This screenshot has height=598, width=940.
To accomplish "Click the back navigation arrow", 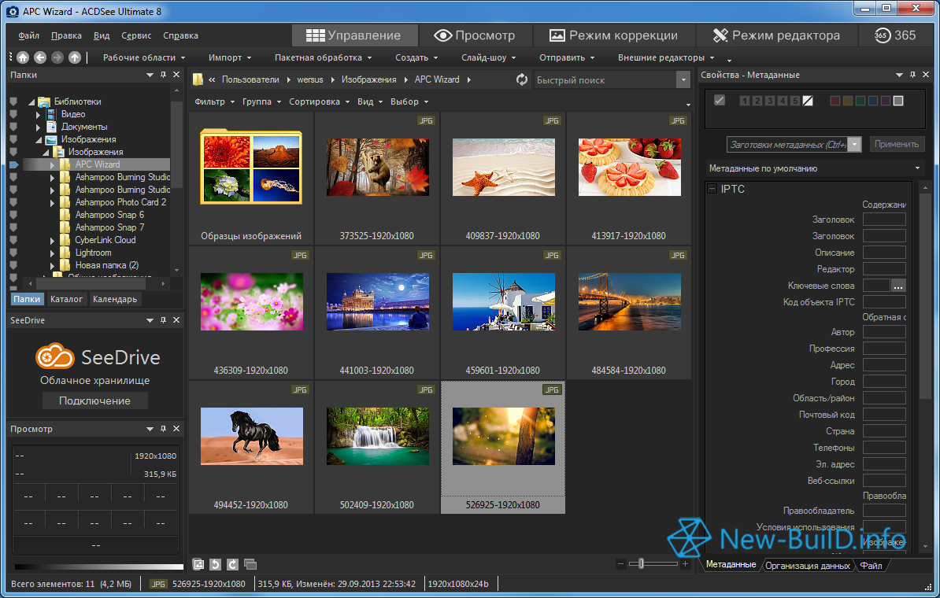I will click(x=39, y=57).
